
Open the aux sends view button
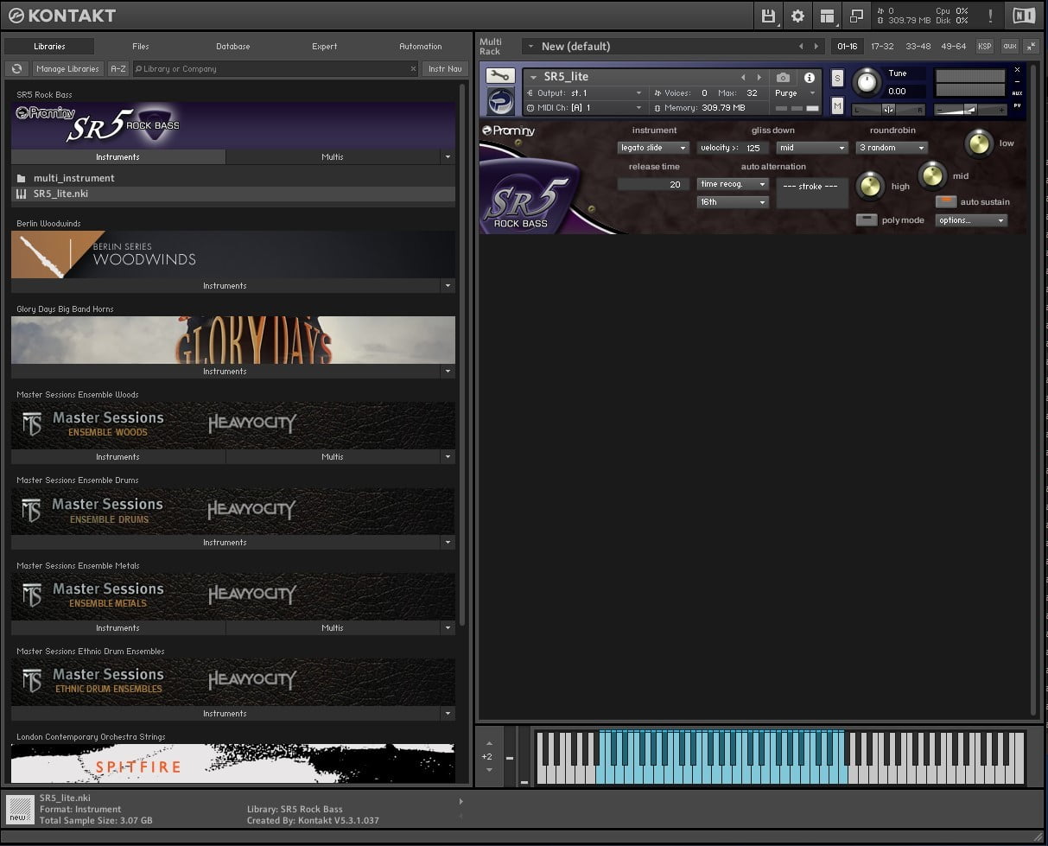[x=1010, y=46]
